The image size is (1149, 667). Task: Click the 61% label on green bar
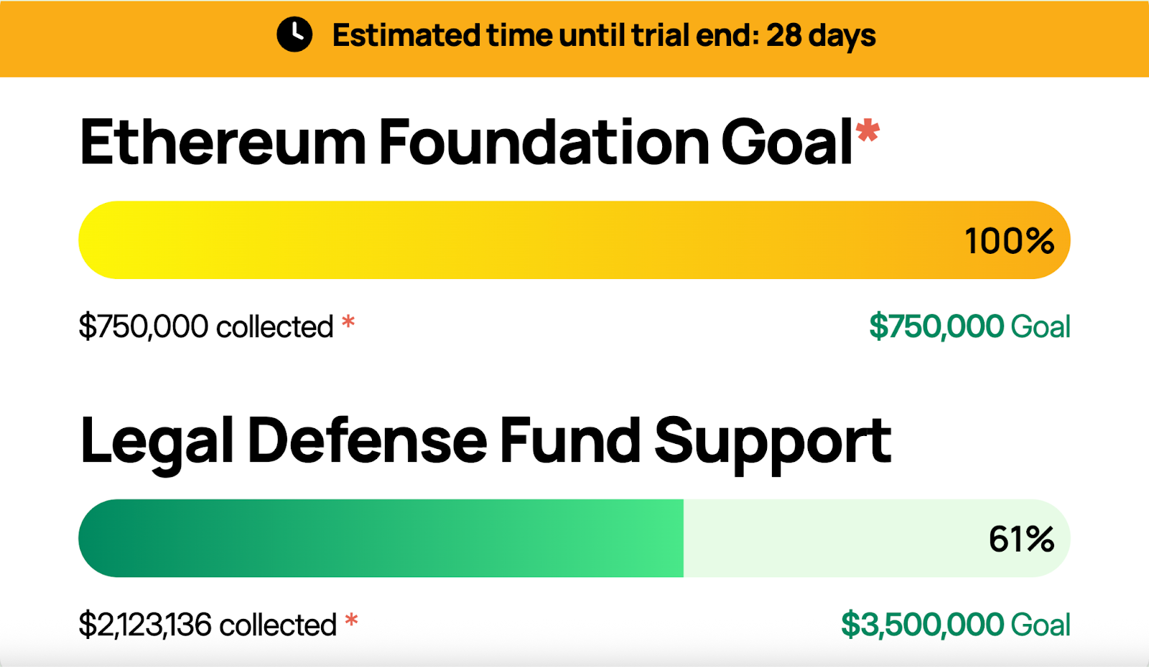tap(1021, 539)
